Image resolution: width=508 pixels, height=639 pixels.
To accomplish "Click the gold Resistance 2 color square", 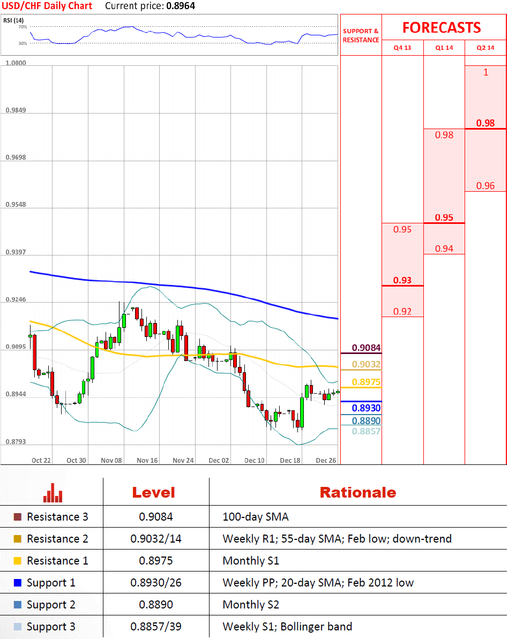I will pos(17,539).
